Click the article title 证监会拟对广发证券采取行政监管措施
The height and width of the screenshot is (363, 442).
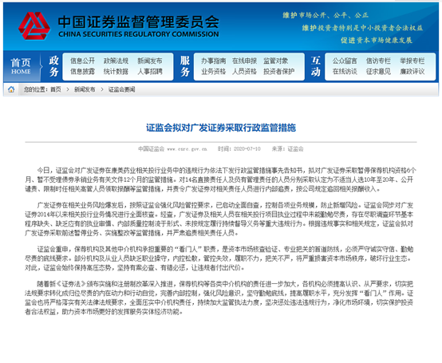click(x=221, y=128)
